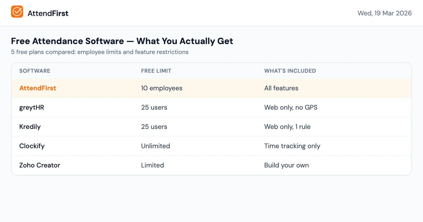423x222 pixels.
Task: Click the page title about free attendance software
Action: pyautogui.click(x=122, y=41)
